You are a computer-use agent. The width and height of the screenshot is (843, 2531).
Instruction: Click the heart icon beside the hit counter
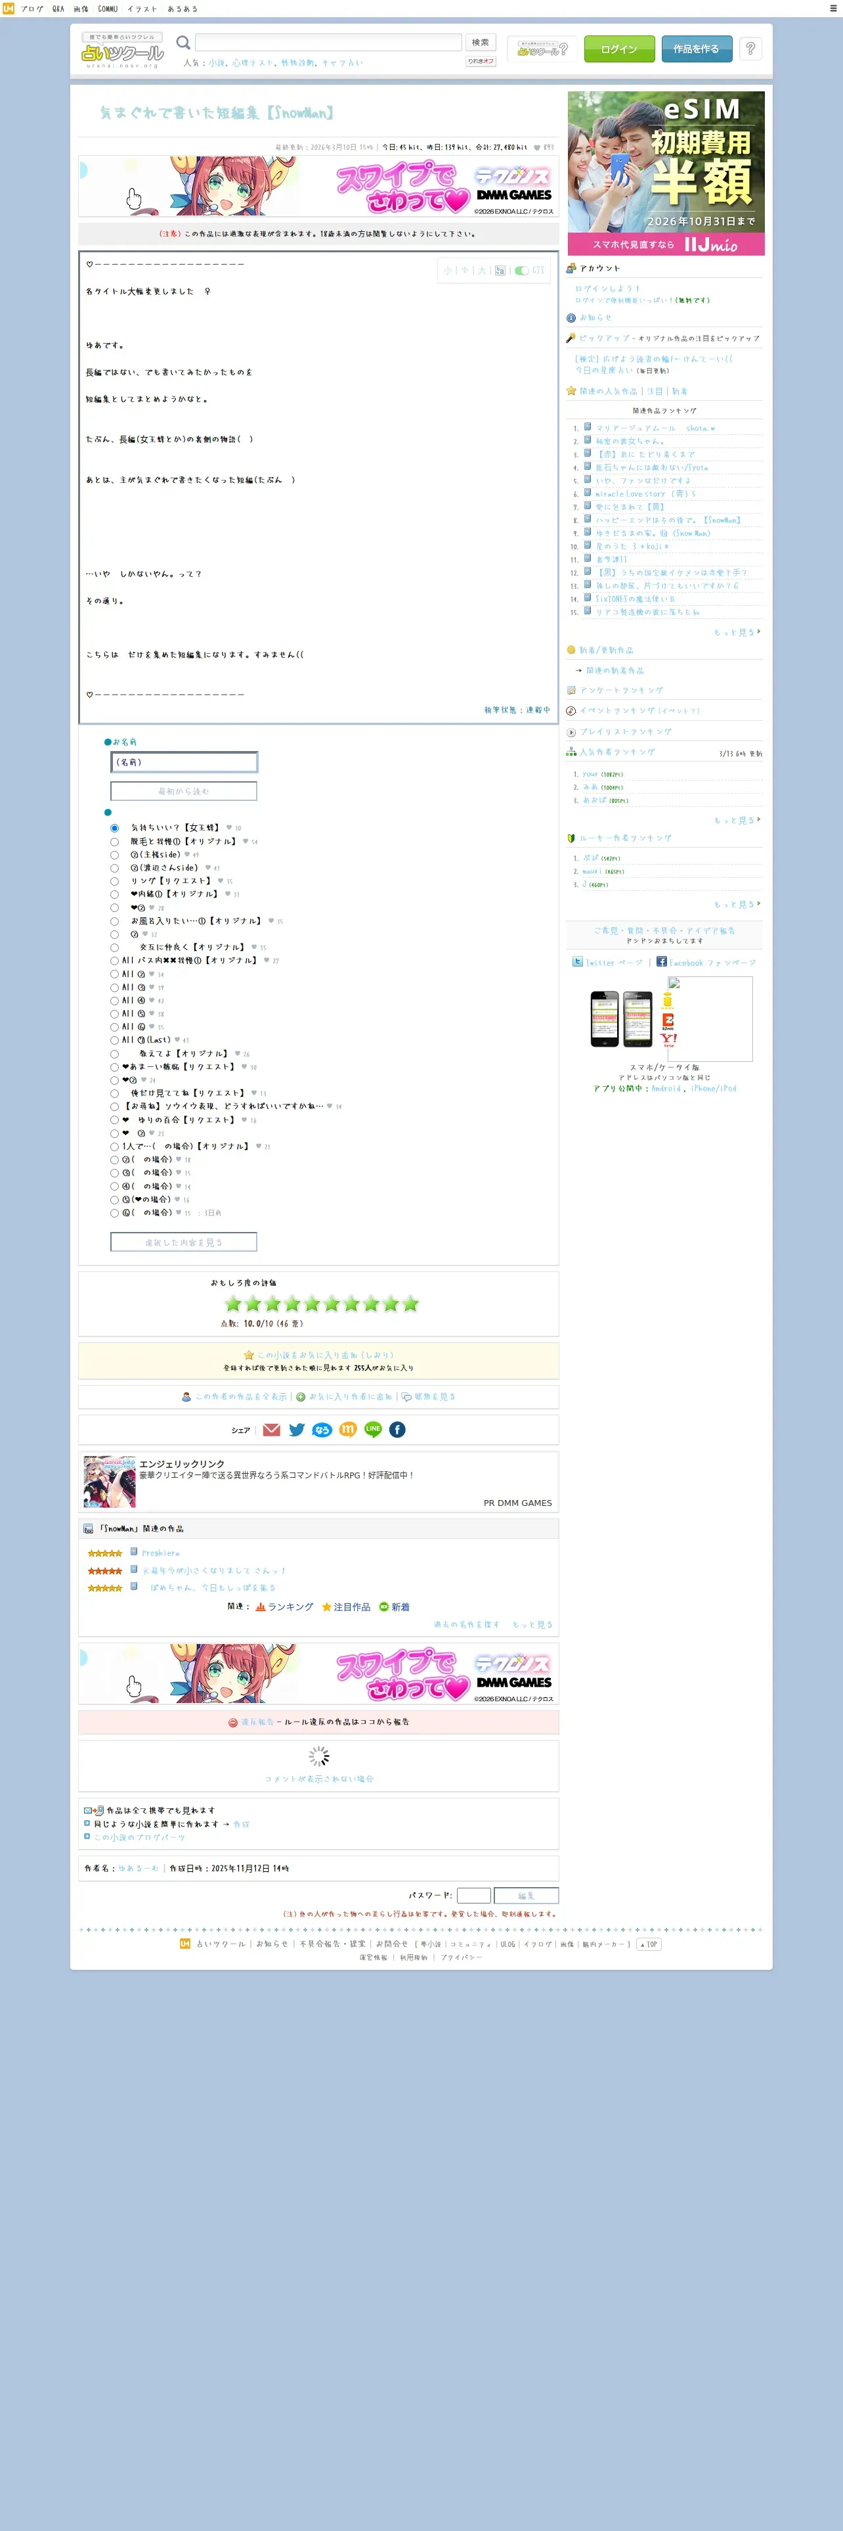537,147
